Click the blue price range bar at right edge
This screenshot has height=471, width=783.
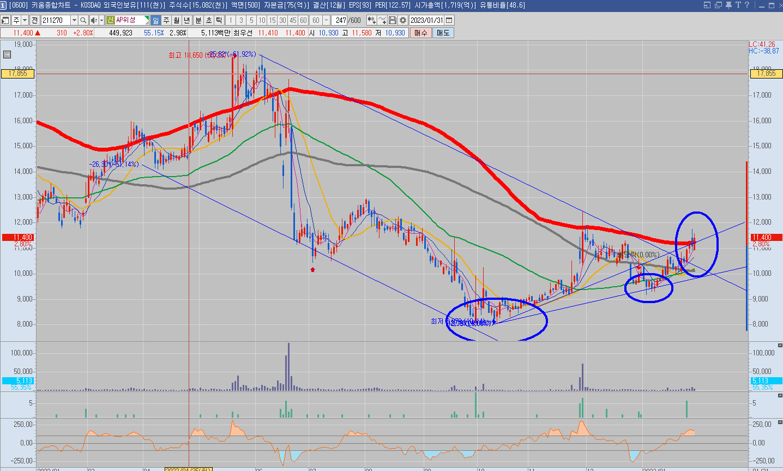(746, 288)
